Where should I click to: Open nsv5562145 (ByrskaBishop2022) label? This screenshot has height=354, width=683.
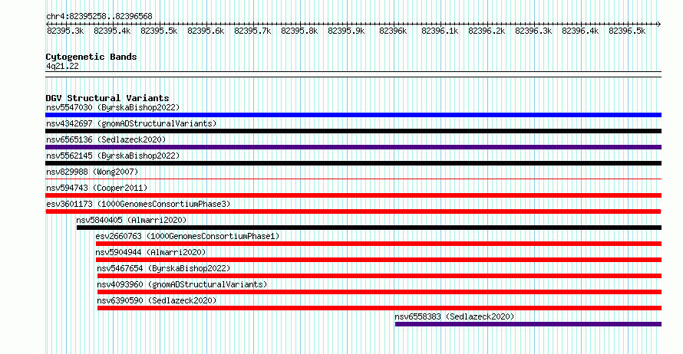click(113, 156)
